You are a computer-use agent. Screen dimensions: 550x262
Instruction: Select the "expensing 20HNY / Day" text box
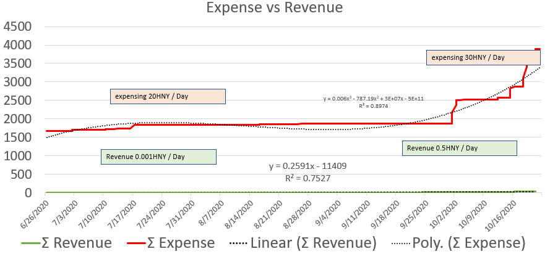pyautogui.click(x=168, y=96)
